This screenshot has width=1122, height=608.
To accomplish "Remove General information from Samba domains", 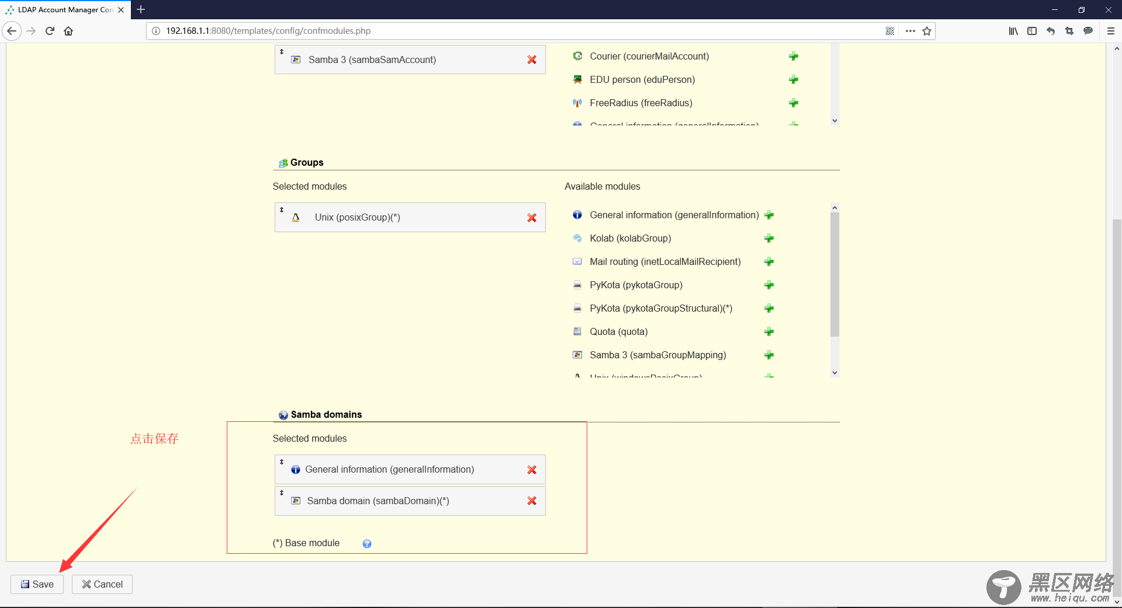I will click(532, 470).
